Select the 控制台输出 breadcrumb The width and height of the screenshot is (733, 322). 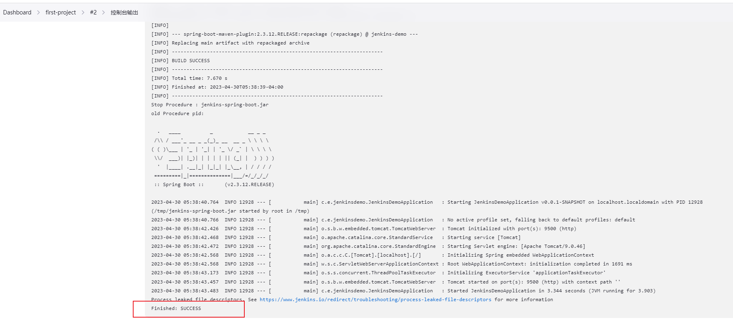(x=124, y=12)
